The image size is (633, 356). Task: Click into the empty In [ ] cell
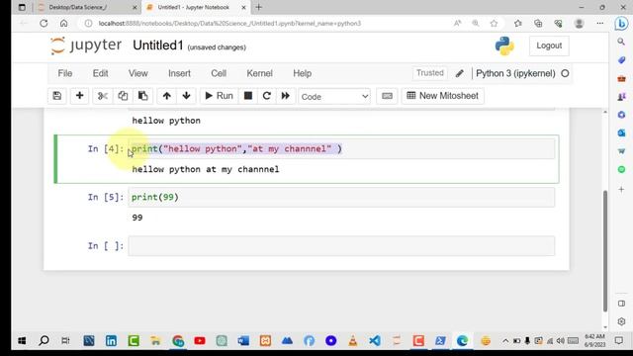(x=341, y=246)
